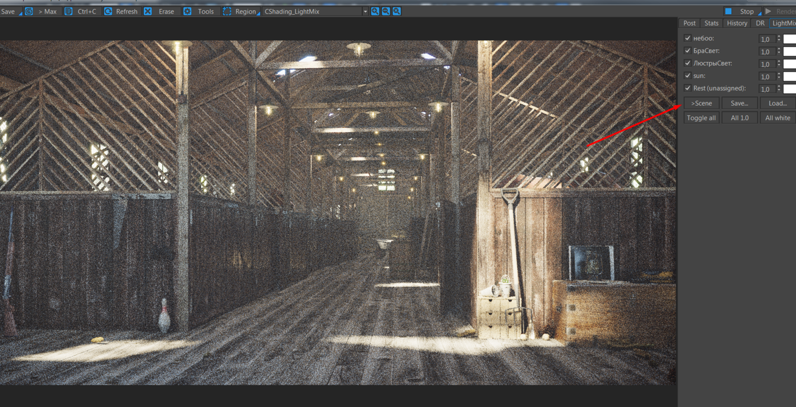
Task: Click the БраСвет white color swatch
Action: [790, 52]
